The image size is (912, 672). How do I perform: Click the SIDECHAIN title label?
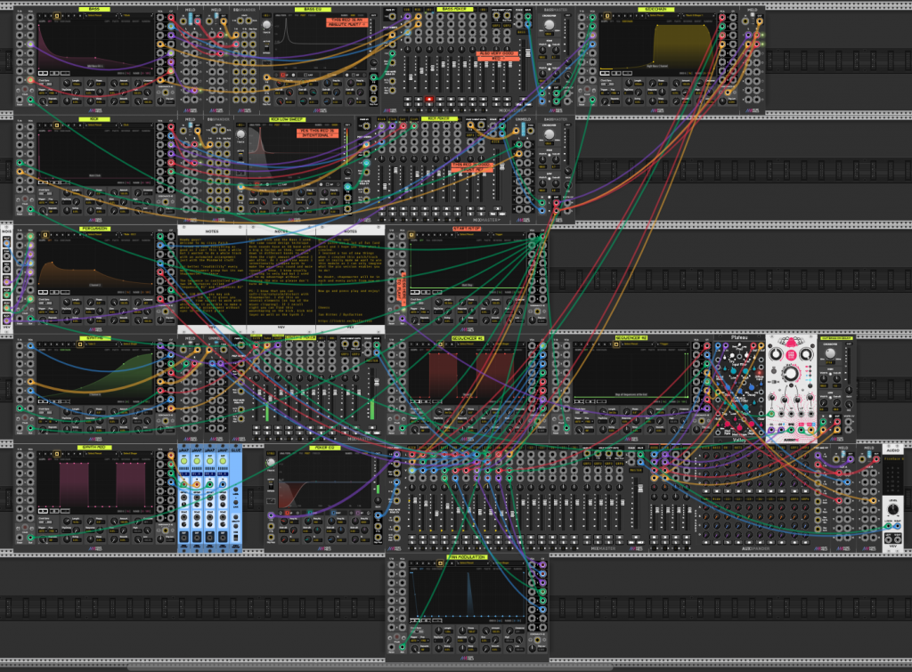655,9
